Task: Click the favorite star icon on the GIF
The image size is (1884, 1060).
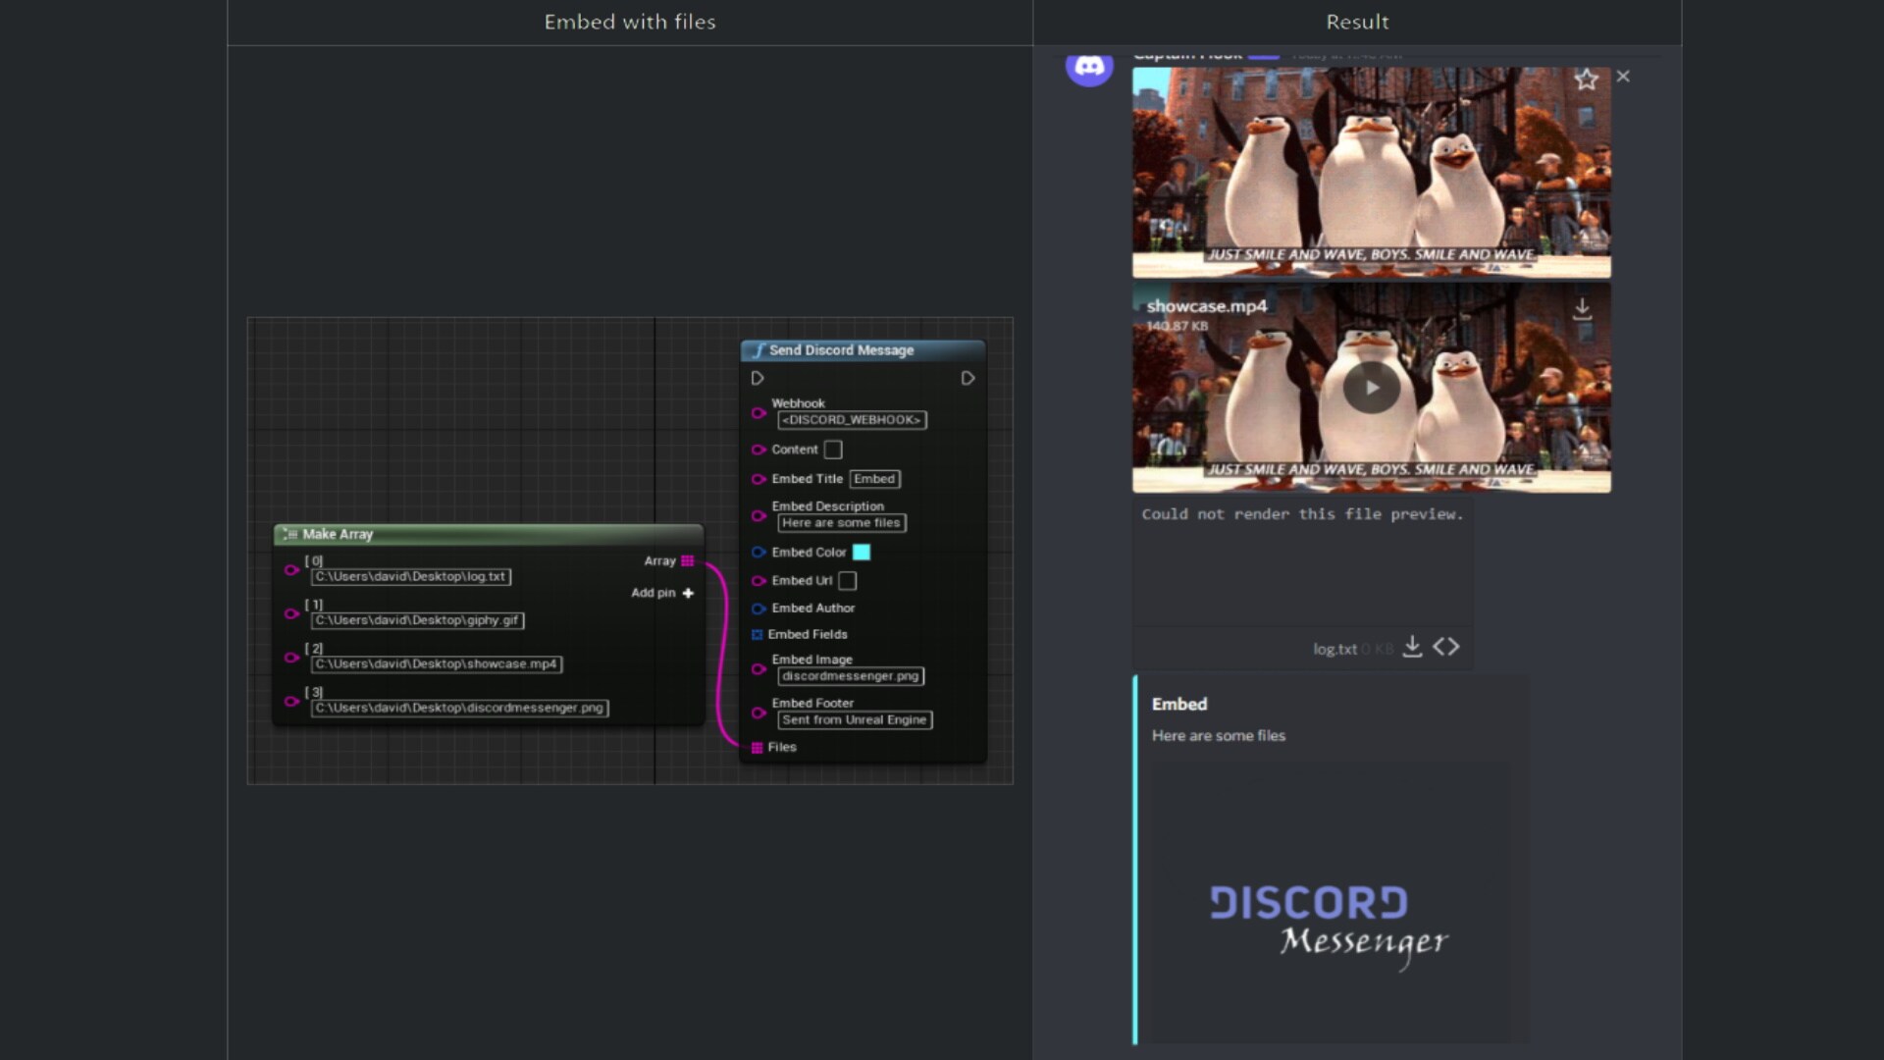Action: coord(1586,79)
